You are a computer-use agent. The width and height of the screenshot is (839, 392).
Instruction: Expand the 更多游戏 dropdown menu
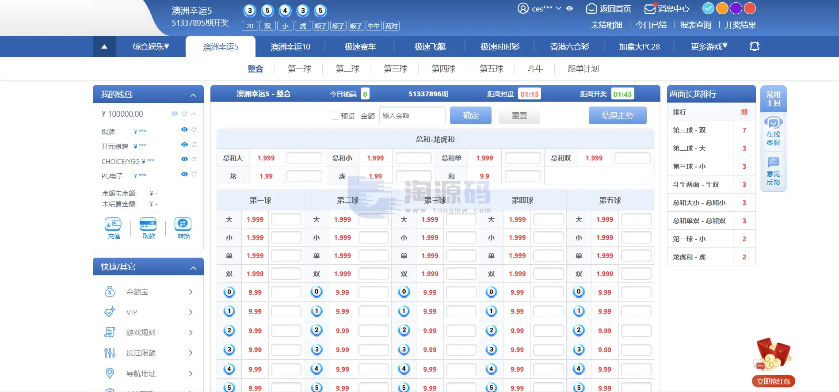(709, 46)
